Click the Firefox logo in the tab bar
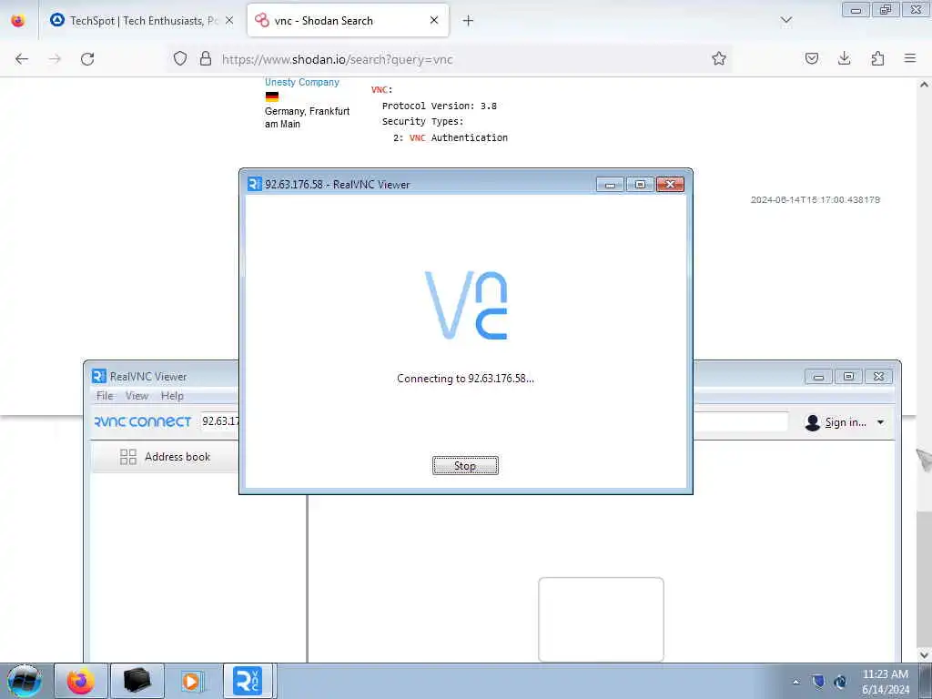 (x=18, y=21)
